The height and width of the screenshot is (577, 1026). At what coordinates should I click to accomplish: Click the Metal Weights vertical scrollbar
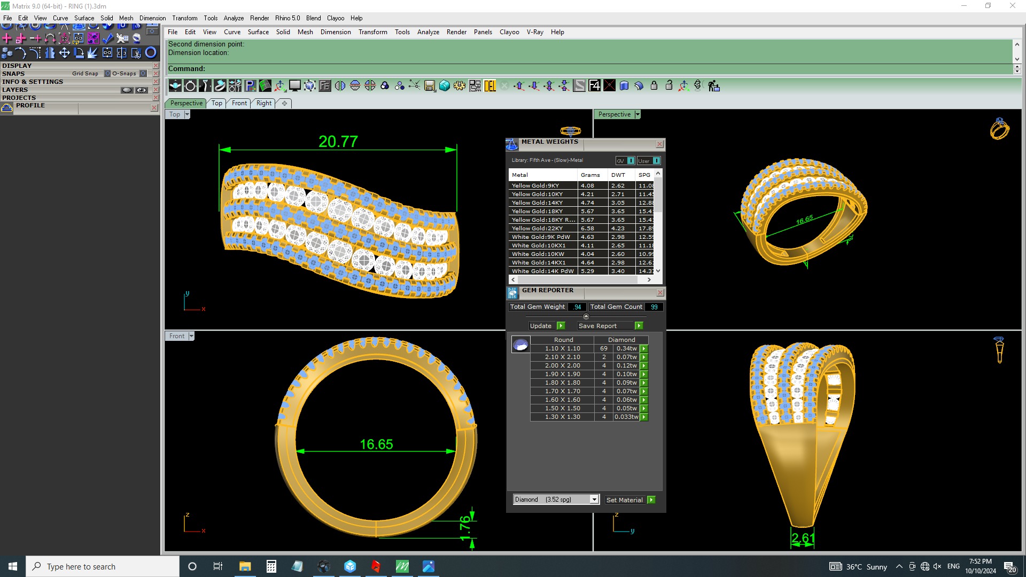click(x=658, y=222)
